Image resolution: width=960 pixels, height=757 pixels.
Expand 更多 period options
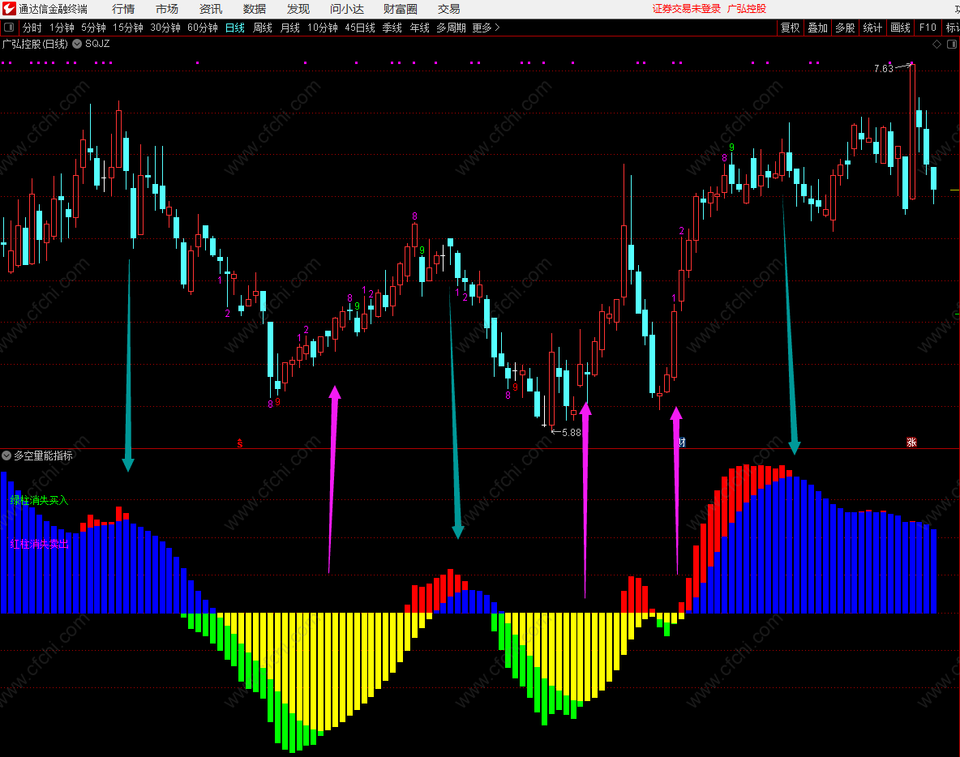tap(486, 28)
